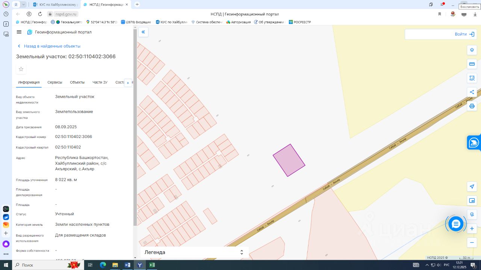Open browser downloads
This screenshot has width=481, height=270.
pyautogui.click(x=475, y=14)
